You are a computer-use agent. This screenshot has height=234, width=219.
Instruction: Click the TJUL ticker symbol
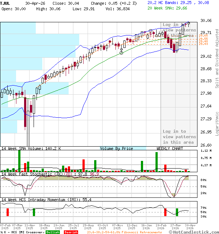[5, 3]
